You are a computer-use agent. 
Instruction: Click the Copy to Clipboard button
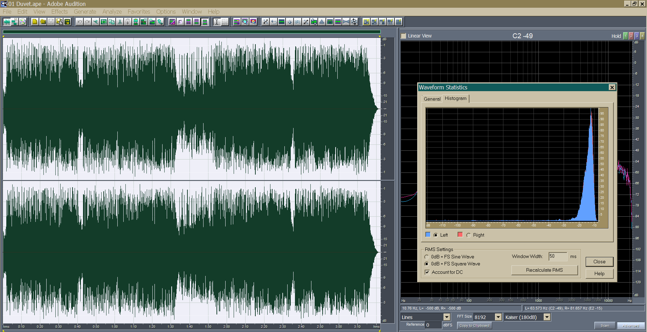tap(474, 326)
